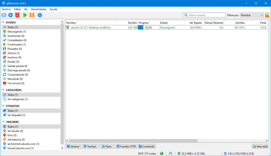Click the add torrent file plus icon
Image resolution: width=271 pixels, height=156 pixels.
[x=11, y=15]
